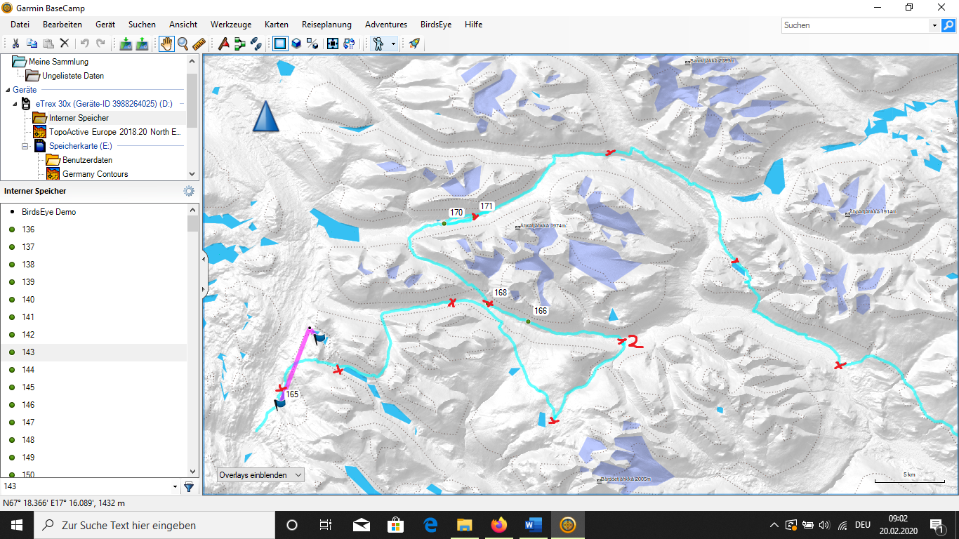
Task: Click the Delete X icon
Action: 65,44
